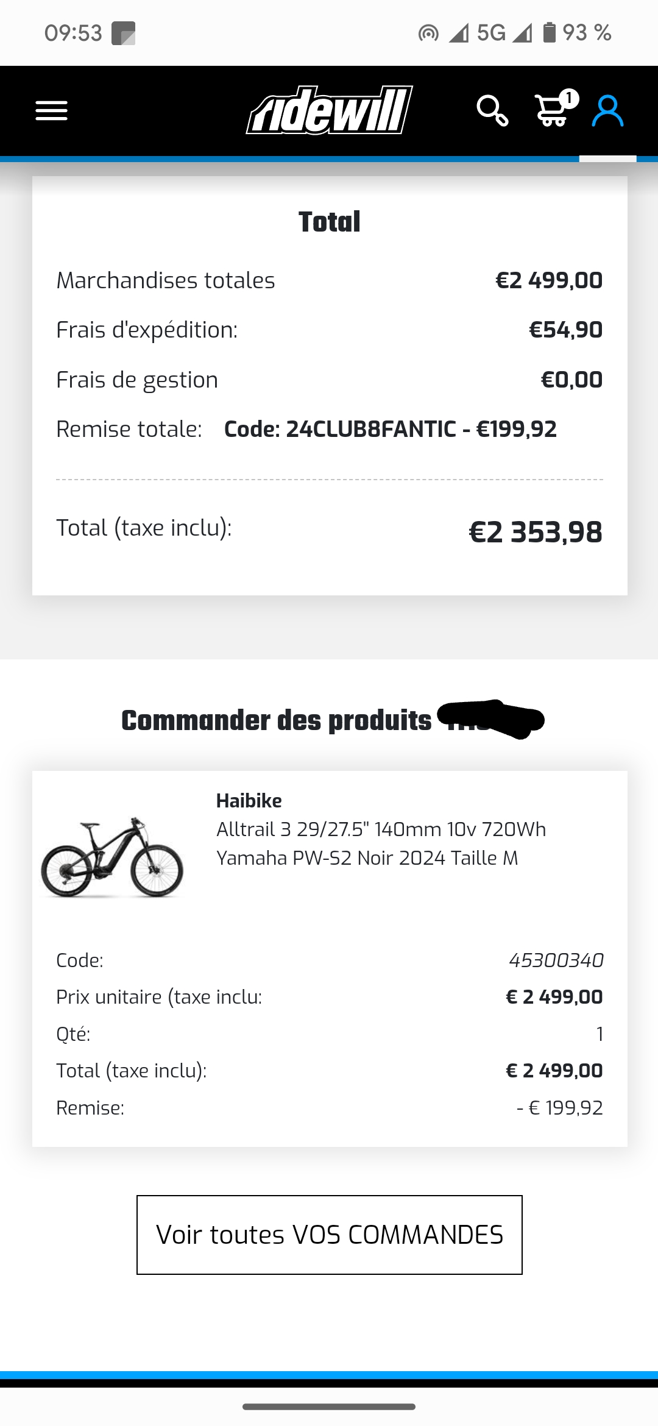This screenshot has width=658, height=1426.
Task: Open the hamburger navigation menu
Action: [x=51, y=111]
